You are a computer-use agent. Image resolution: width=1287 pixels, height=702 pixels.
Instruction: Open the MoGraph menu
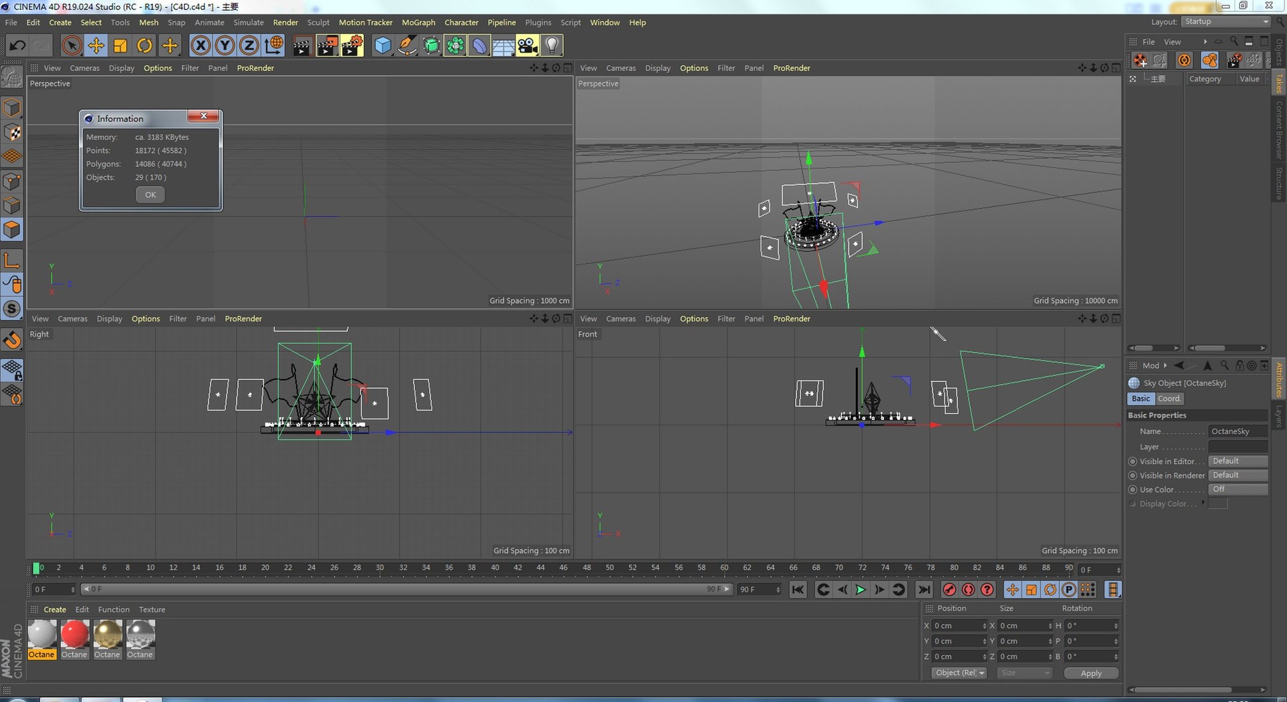tap(418, 22)
